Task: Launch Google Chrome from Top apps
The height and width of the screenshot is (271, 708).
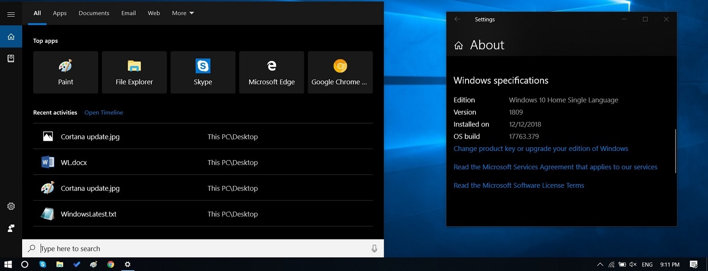Action: pos(340,72)
